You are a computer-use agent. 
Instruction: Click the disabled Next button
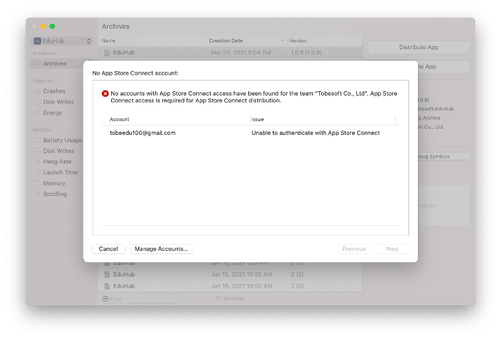tap(392, 249)
